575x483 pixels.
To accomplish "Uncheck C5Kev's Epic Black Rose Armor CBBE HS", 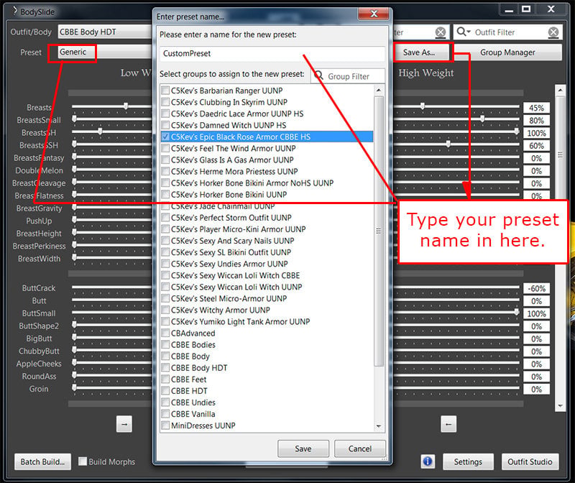I will tap(165, 137).
